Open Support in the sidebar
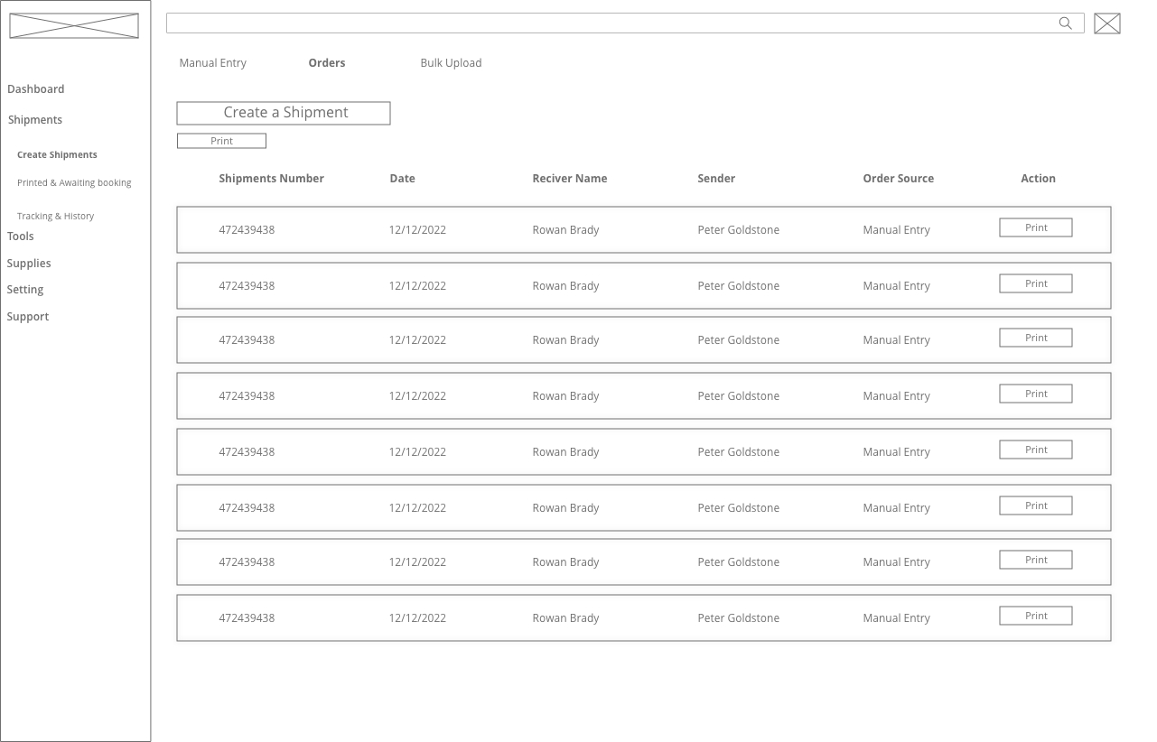This screenshot has width=1157, height=742. 28,317
